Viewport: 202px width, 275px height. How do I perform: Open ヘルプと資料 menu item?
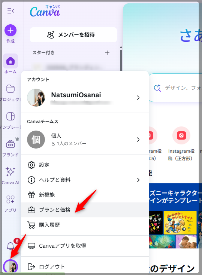click(x=85, y=180)
